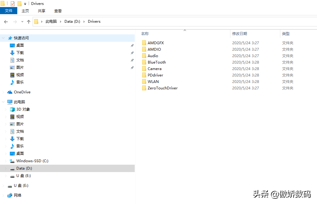The height and width of the screenshot is (204, 317).
Task: Click the Forward navigation arrow
Action: coord(15,22)
